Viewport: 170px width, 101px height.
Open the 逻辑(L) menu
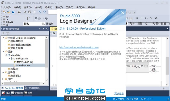click(x=49, y=7)
